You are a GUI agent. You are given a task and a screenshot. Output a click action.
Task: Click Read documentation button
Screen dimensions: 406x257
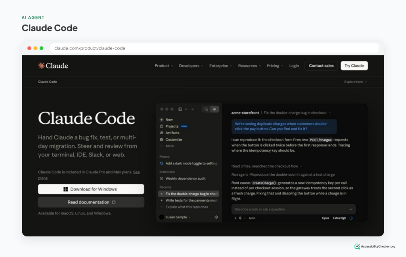pos(91,202)
